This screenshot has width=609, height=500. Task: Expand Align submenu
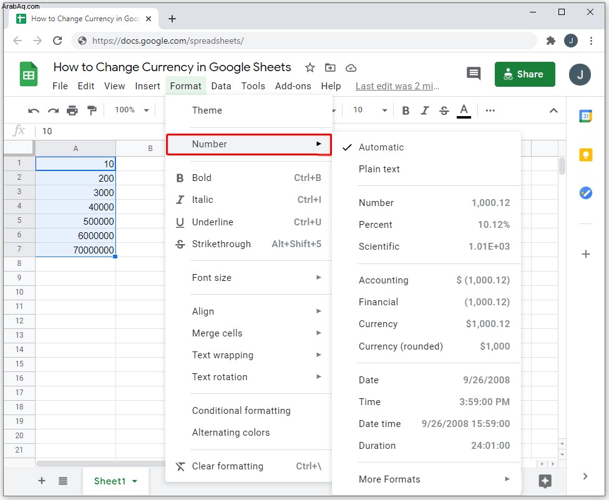tap(248, 311)
